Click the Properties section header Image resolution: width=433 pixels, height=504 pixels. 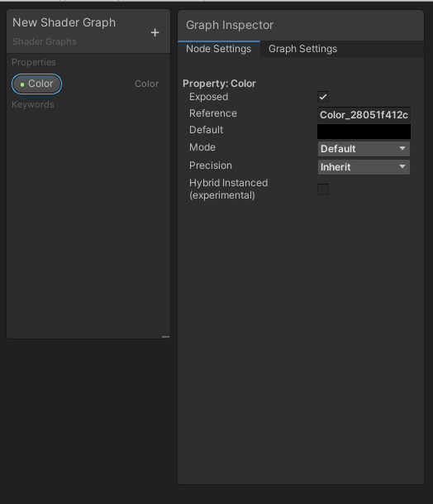pyautogui.click(x=34, y=62)
